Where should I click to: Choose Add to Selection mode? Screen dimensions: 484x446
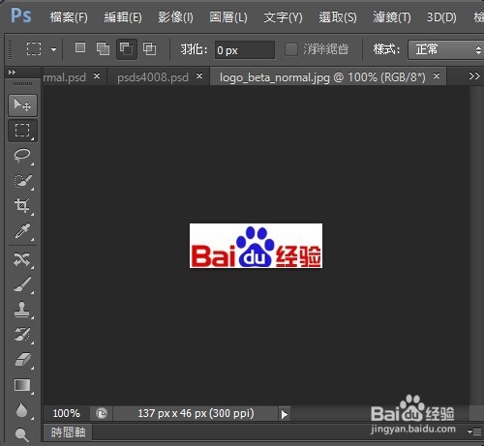103,49
